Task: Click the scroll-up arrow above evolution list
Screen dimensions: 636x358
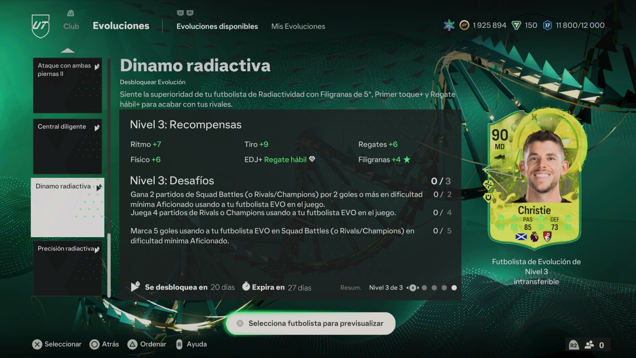Action: coord(67,50)
